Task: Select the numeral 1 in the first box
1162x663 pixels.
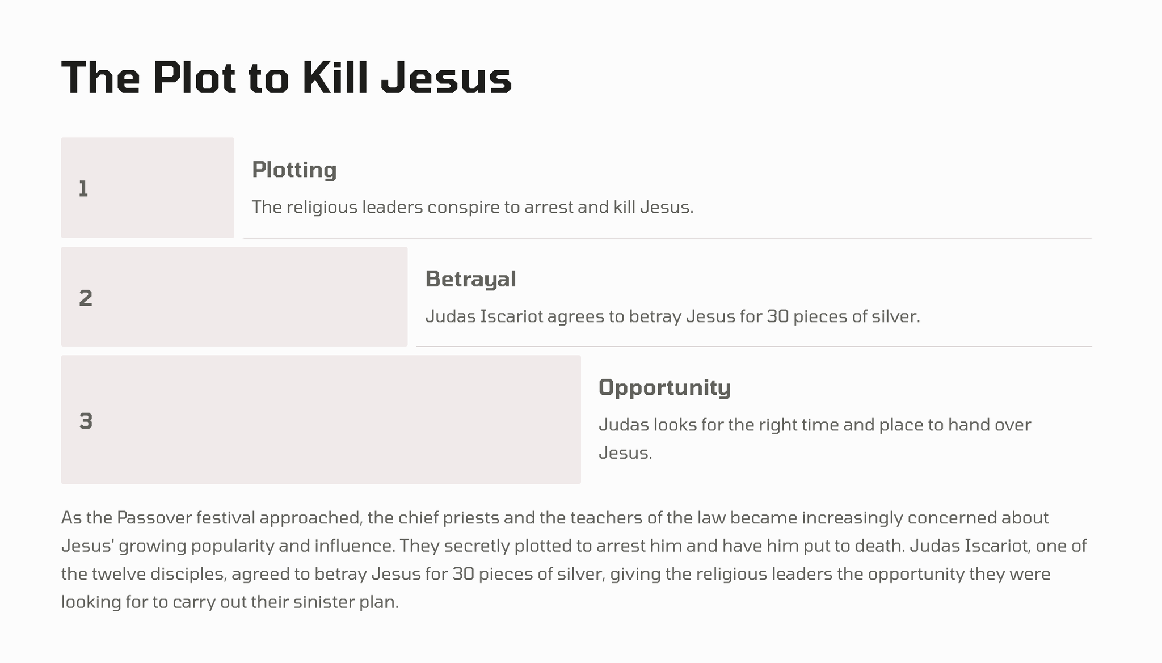Action: pos(83,189)
